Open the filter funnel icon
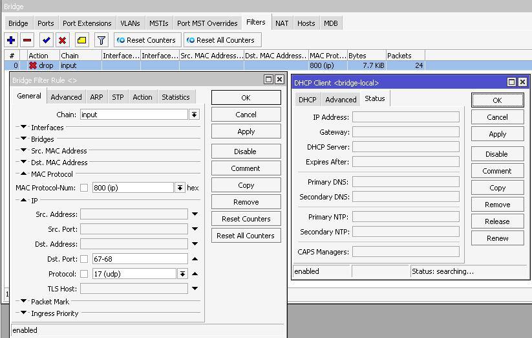532x338 pixels. [101, 40]
